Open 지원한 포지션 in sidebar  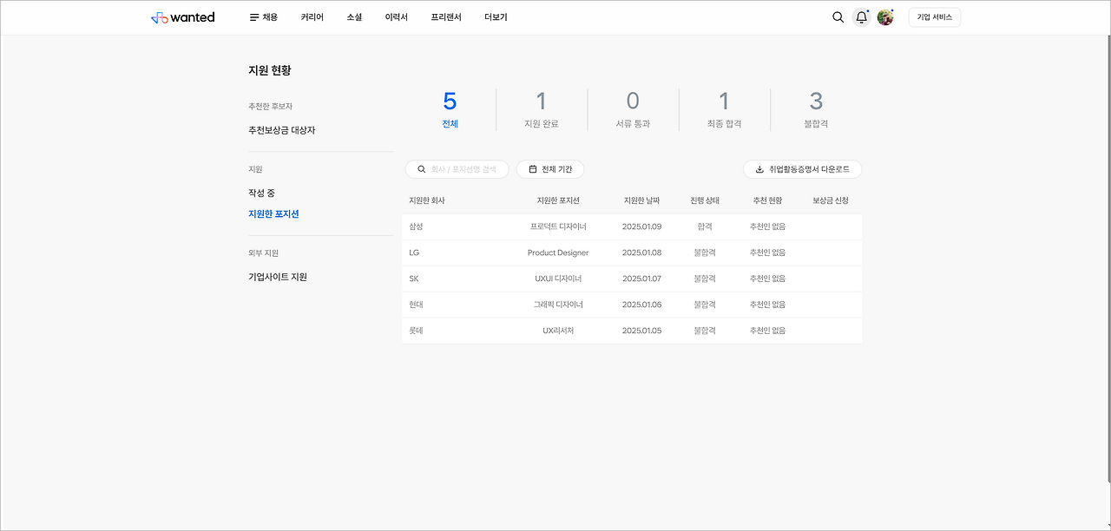pos(273,213)
